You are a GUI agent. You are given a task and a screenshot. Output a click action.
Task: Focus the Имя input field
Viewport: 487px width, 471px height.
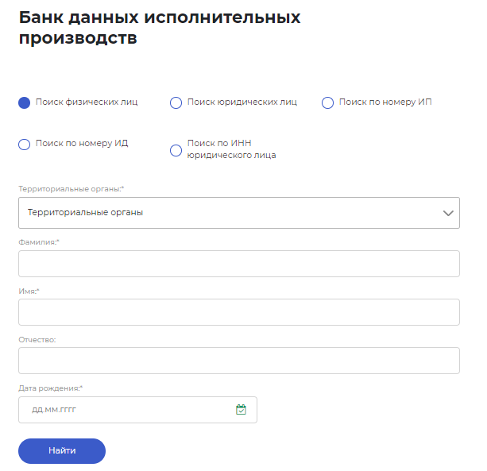coord(239,312)
